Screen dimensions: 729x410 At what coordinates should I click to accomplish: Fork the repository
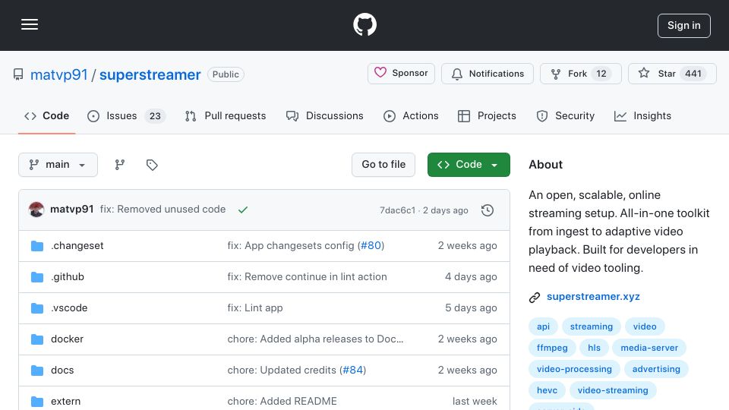click(x=580, y=74)
